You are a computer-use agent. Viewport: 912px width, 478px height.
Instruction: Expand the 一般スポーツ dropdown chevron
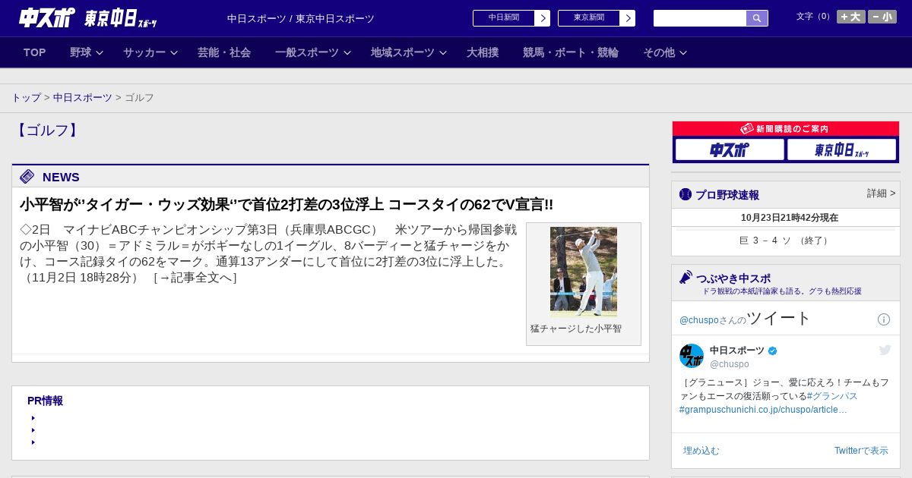click(347, 52)
